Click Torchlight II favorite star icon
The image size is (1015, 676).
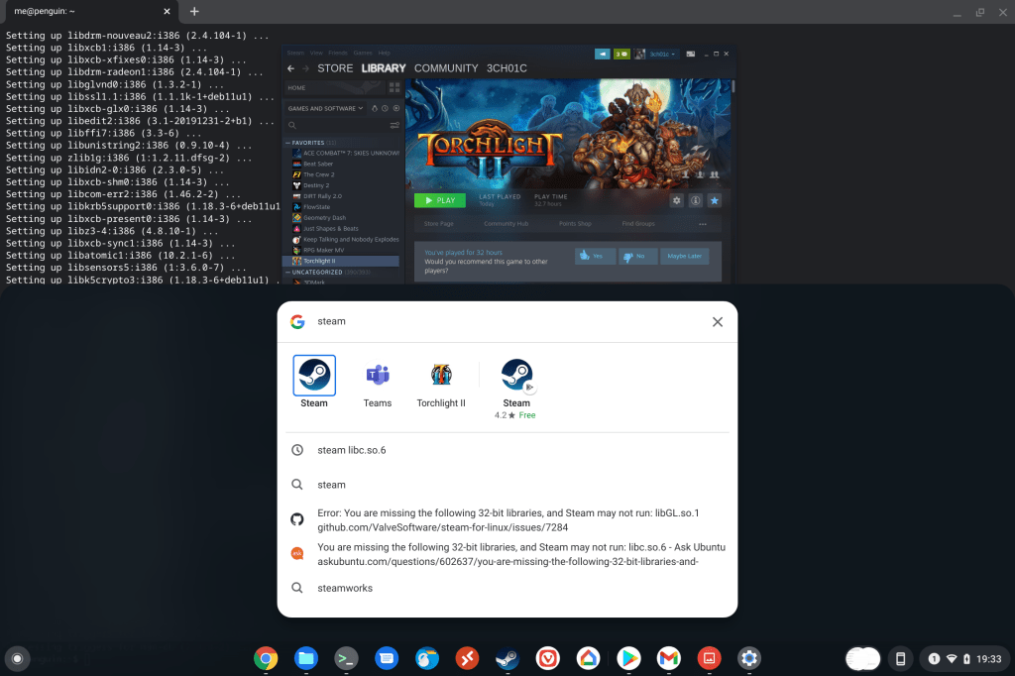[x=714, y=200]
